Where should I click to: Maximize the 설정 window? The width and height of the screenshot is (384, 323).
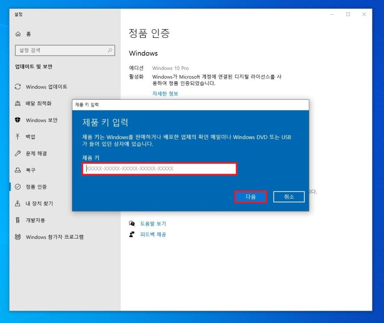pos(348,14)
